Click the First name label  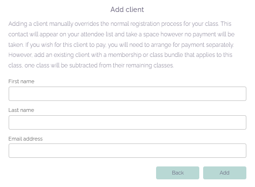pos(21,81)
